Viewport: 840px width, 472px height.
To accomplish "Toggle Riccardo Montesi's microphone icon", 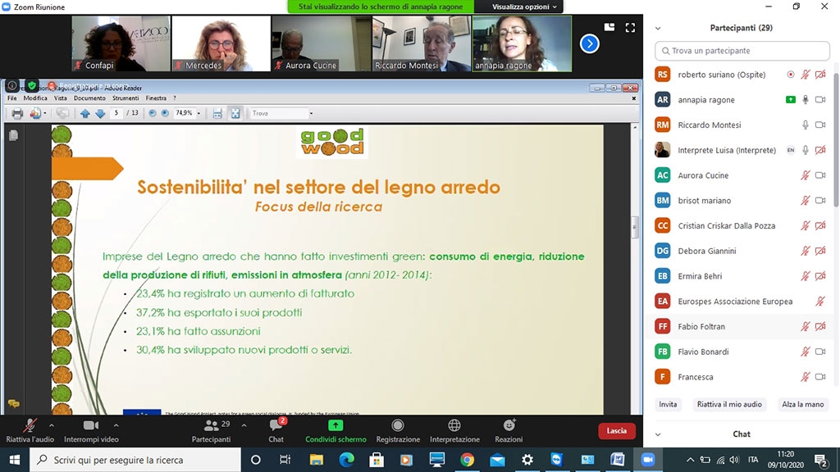I will pyautogui.click(x=806, y=125).
